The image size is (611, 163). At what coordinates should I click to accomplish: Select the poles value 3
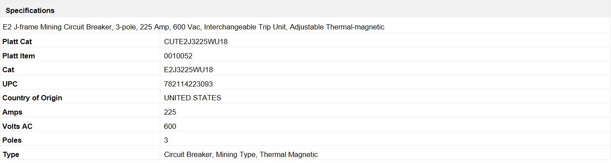click(166, 140)
